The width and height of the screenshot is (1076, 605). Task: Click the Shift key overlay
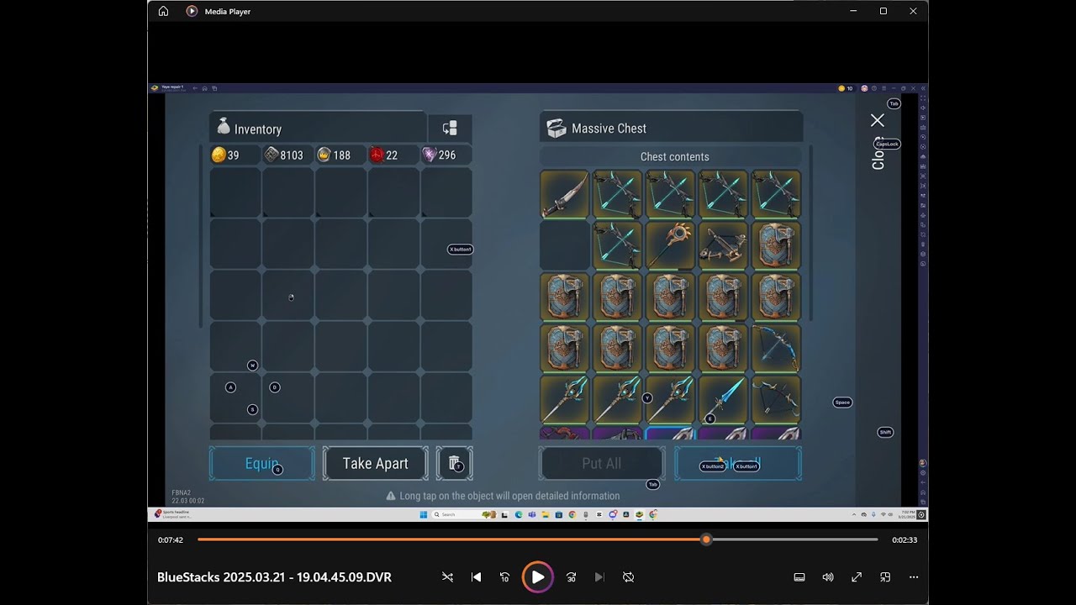click(x=885, y=432)
